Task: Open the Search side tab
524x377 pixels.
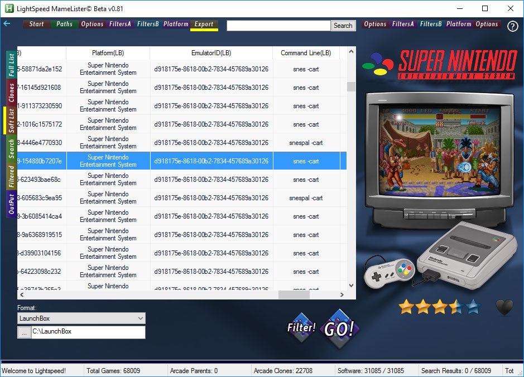Action: click(x=11, y=148)
